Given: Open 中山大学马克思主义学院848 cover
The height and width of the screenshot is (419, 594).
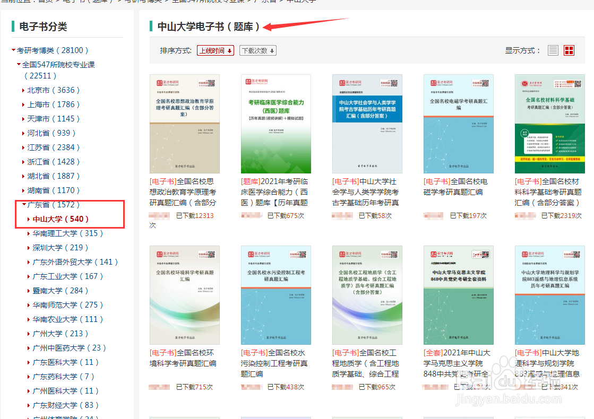Looking at the screenshot, I should click(x=459, y=295).
